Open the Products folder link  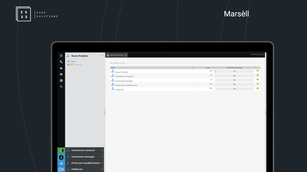pyautogui.click(x=78, y=64)
